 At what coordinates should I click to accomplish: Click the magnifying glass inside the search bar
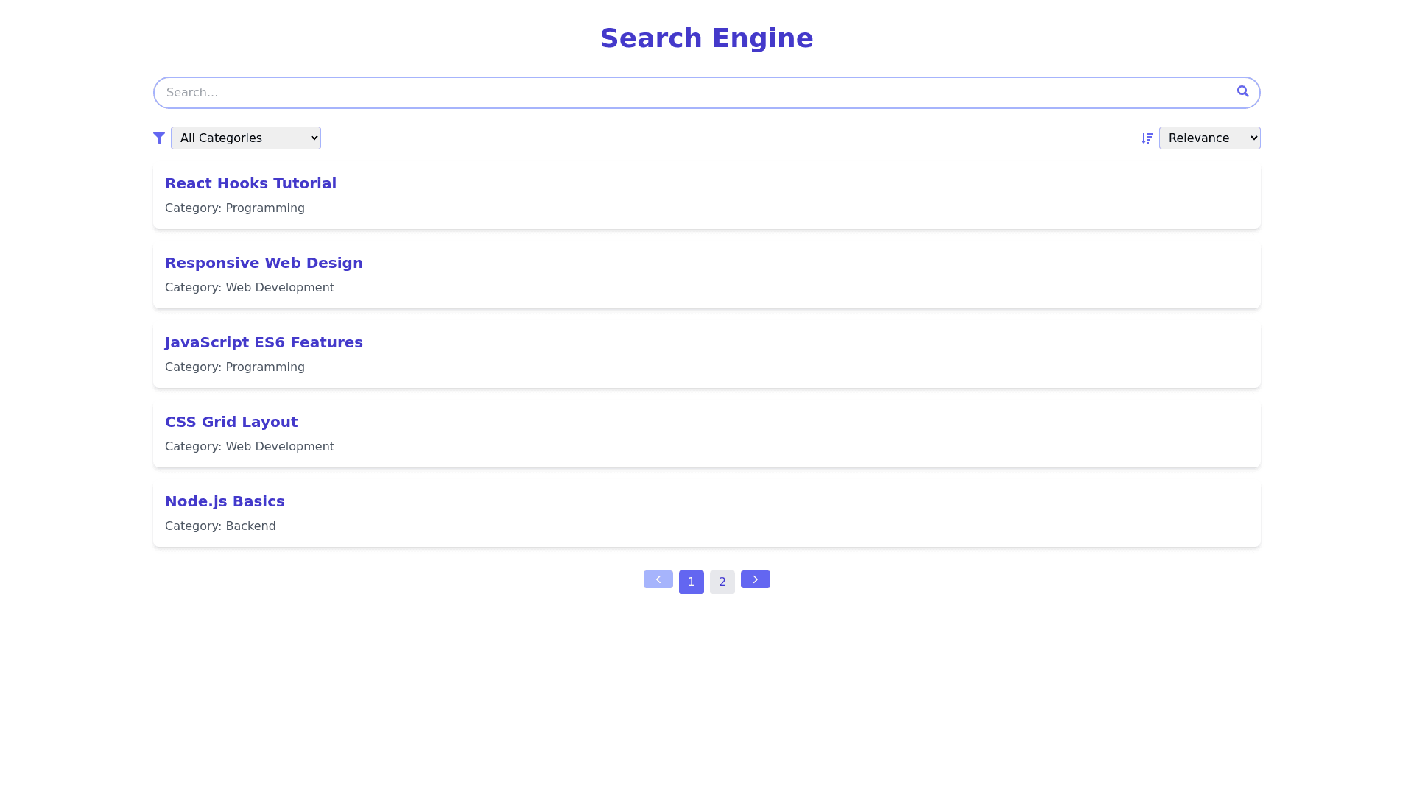click(1242, 92)
